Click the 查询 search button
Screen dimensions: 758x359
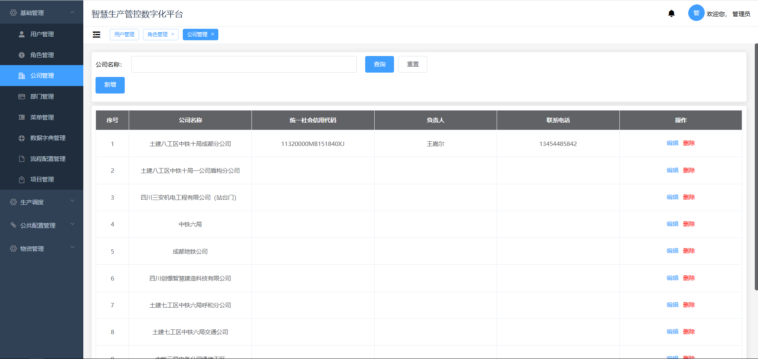click(x=379, y=64)
